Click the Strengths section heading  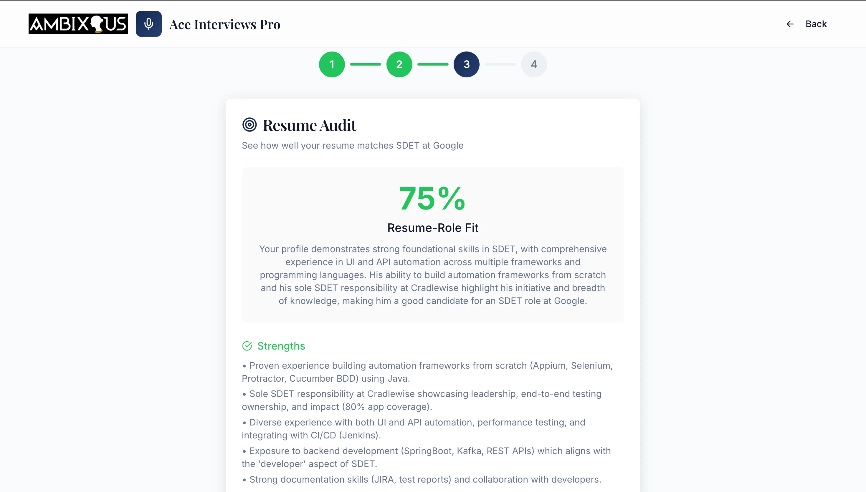pos(281,346)
